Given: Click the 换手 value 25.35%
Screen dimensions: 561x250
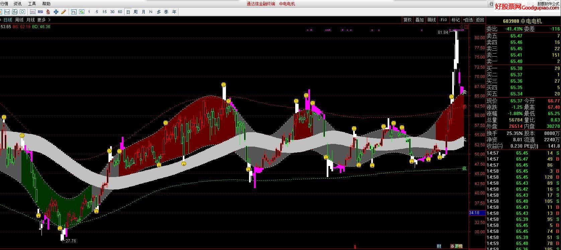Looking at the screenshot, I should (x=514, y=133).
